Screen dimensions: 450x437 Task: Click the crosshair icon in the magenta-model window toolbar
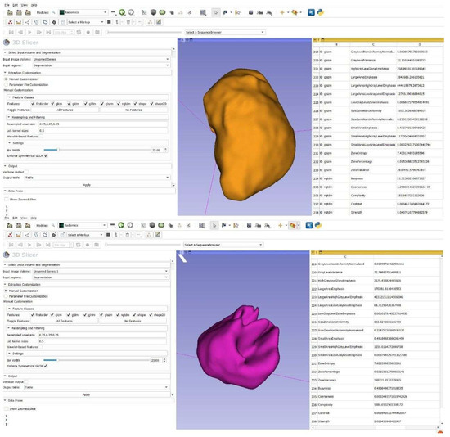click(280, 225)
